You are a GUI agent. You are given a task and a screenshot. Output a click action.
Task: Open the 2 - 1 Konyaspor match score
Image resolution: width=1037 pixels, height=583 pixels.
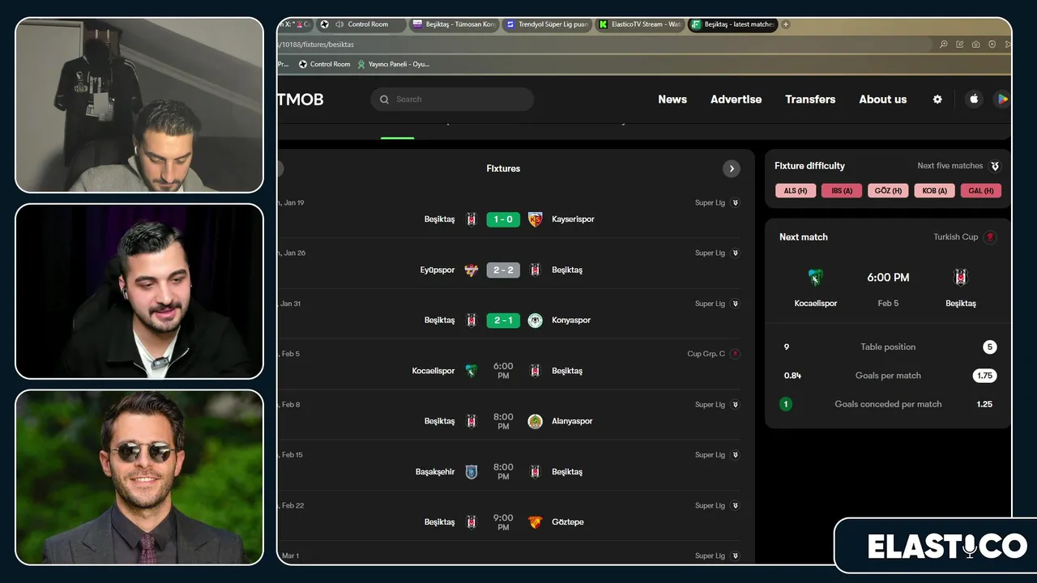[503, 320]
